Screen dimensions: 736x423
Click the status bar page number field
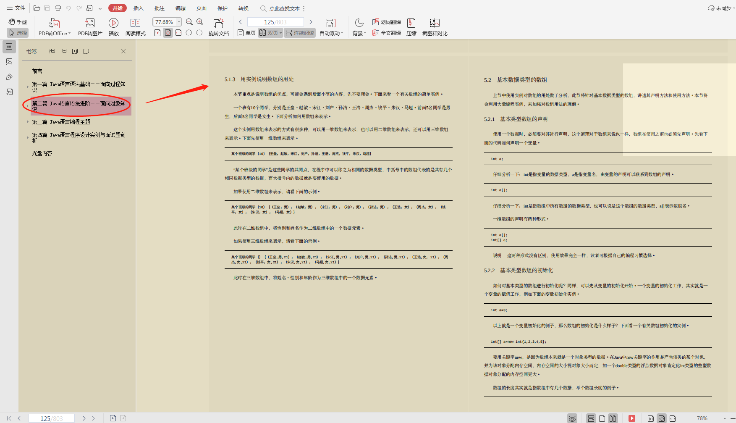51,418
